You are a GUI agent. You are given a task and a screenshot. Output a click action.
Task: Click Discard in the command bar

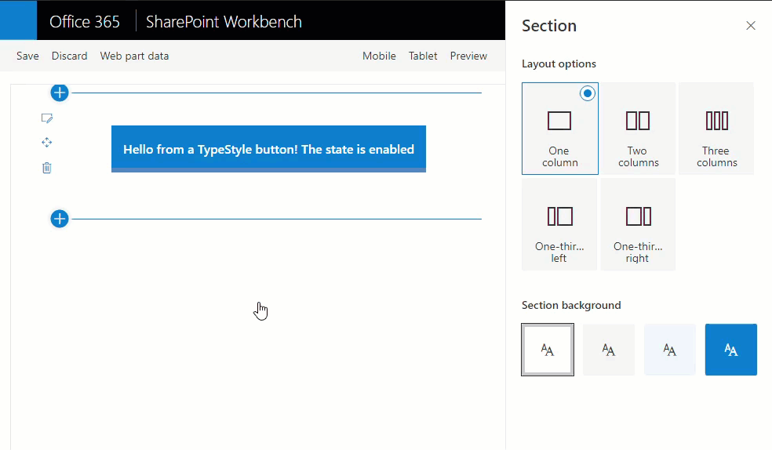tap(70, 56)
